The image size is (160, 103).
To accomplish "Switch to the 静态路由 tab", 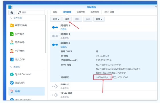I will (95, 12).
